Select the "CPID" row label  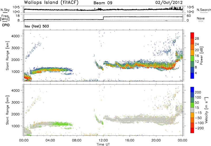(6, 25)
